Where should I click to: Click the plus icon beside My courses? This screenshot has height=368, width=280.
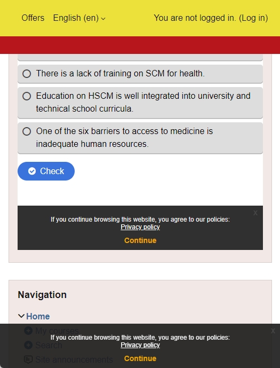(x=28, y=331)
